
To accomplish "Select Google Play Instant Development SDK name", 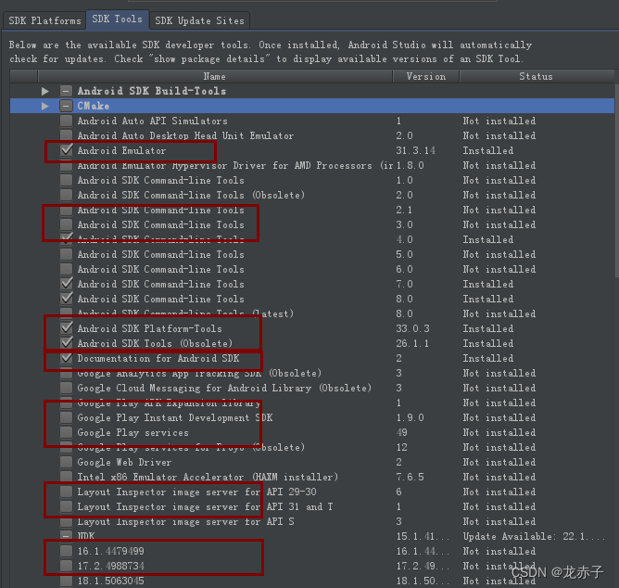I will [x=175, y=417].
